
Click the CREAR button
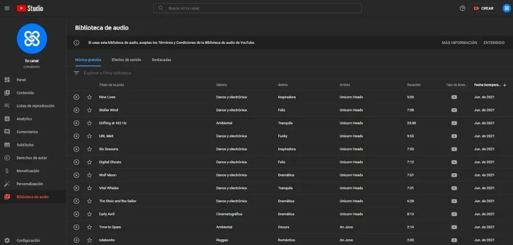(483, 9)
